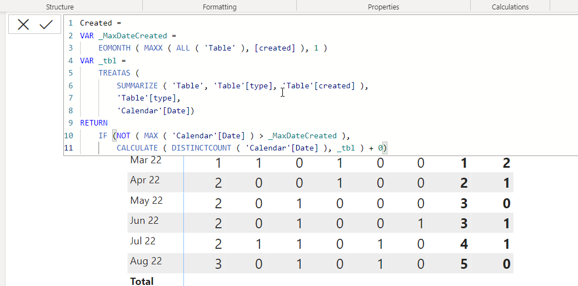The image size is (578, 286).
Task: Click the bold 0 in the Aug 22 row
Action: click(506, 264)
